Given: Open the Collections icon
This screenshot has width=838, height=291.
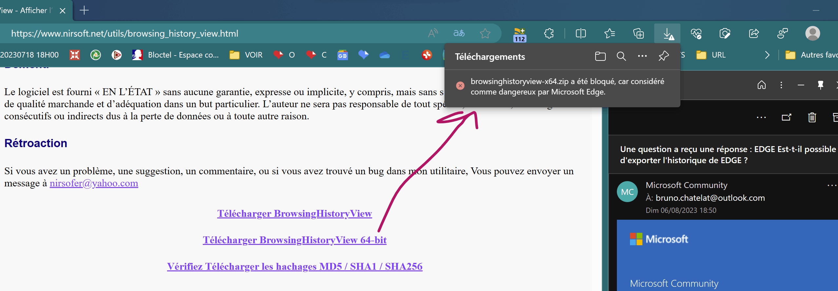Looking at the screenshot, I should click(638, 33).
